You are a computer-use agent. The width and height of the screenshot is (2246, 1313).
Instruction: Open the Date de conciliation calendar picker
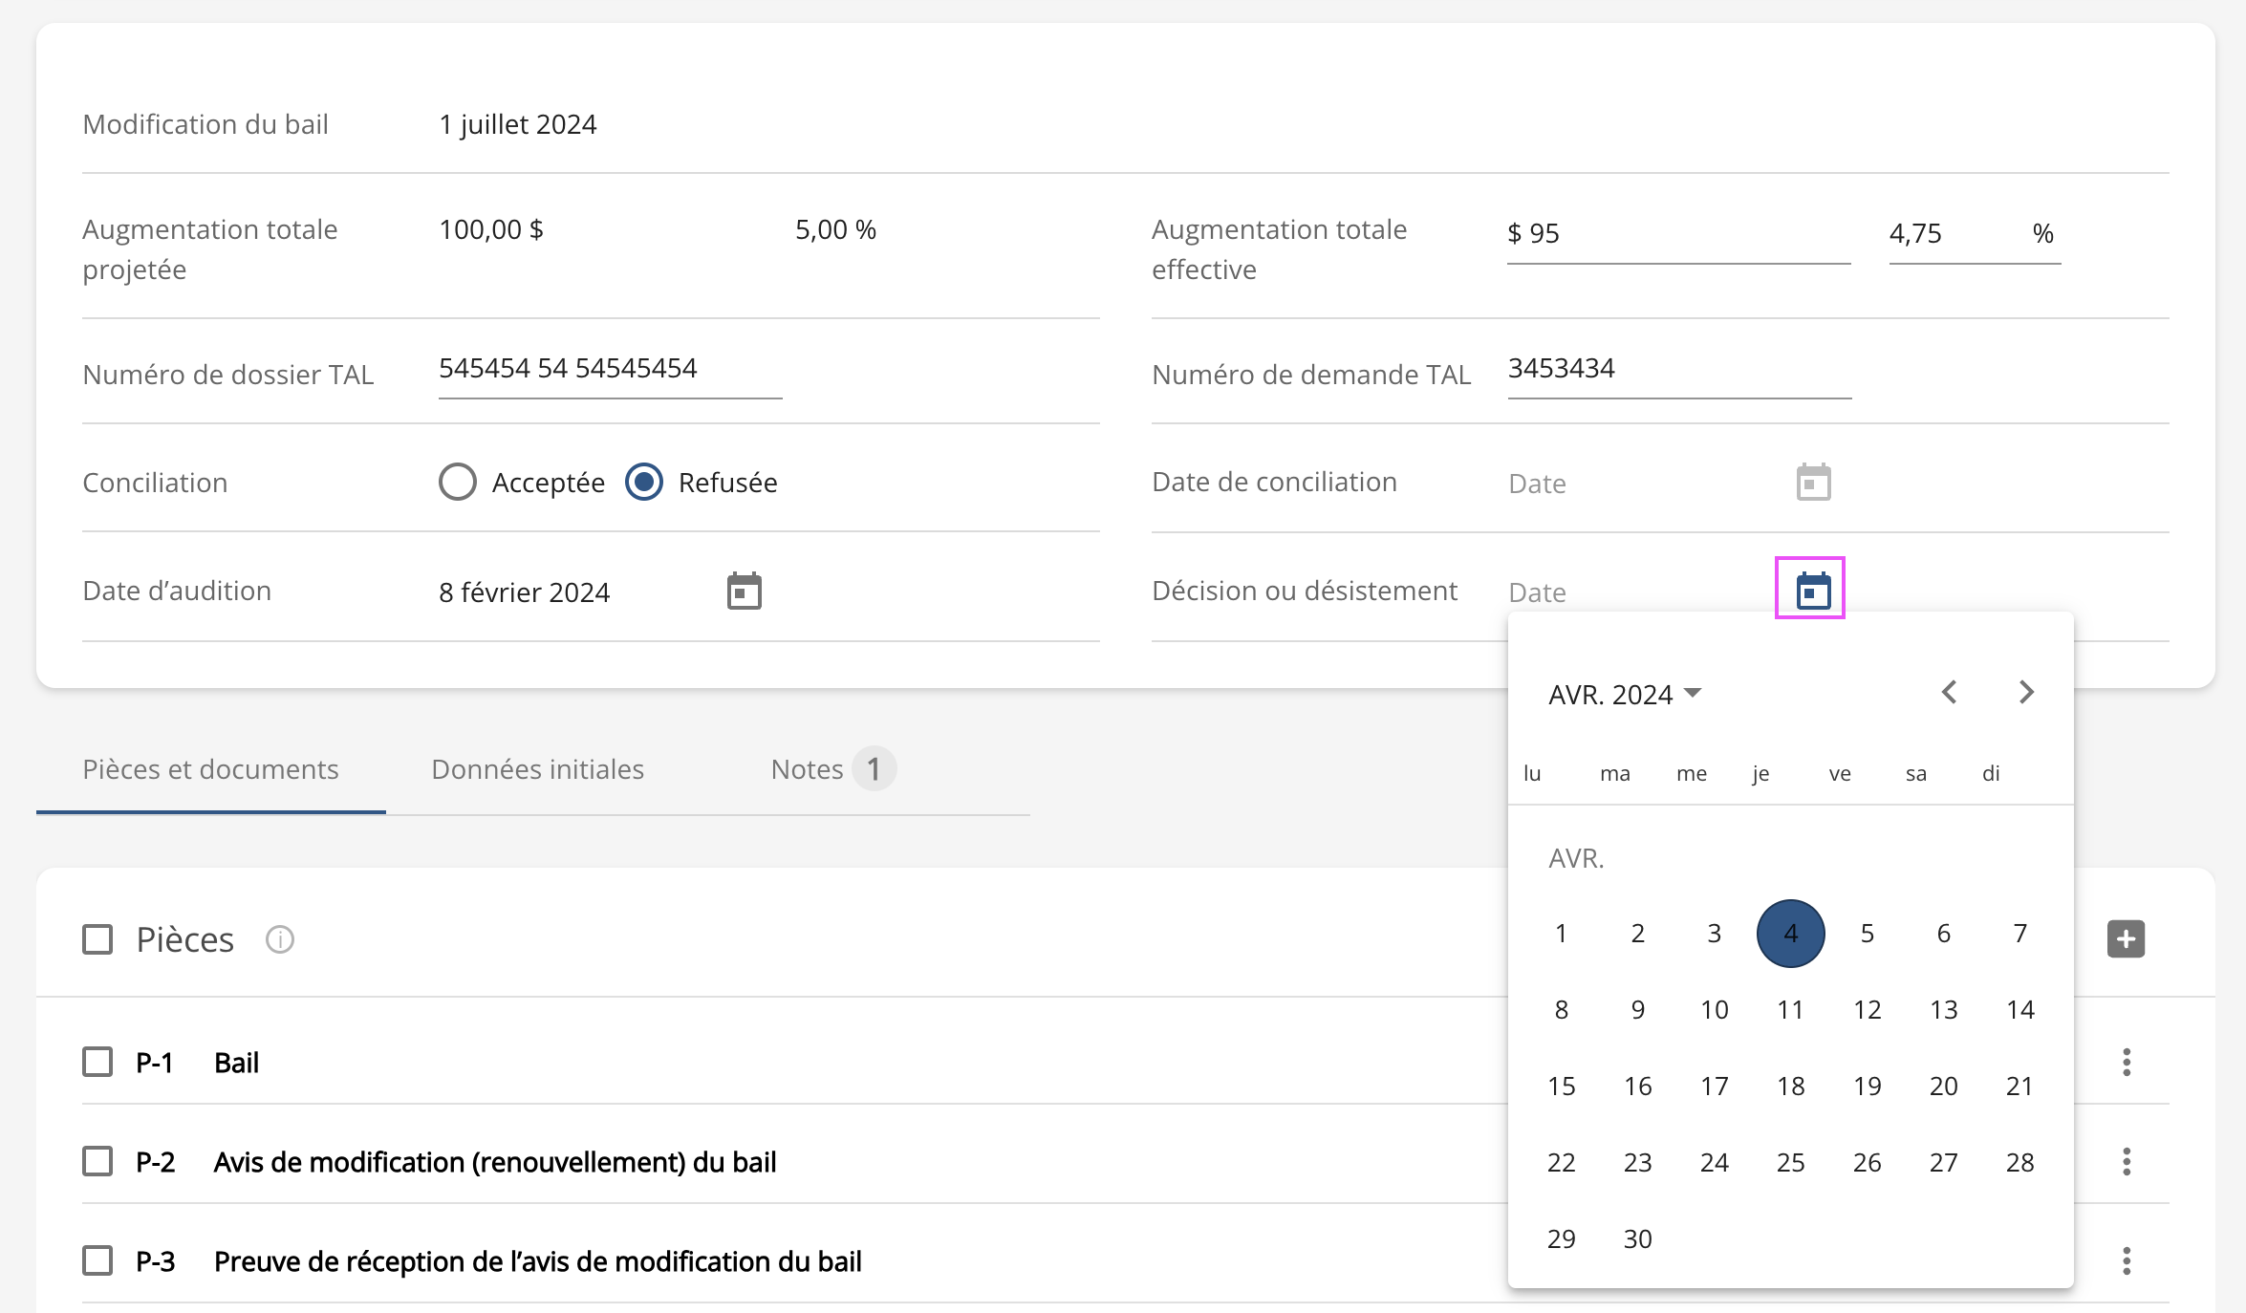pos(1813,483)
